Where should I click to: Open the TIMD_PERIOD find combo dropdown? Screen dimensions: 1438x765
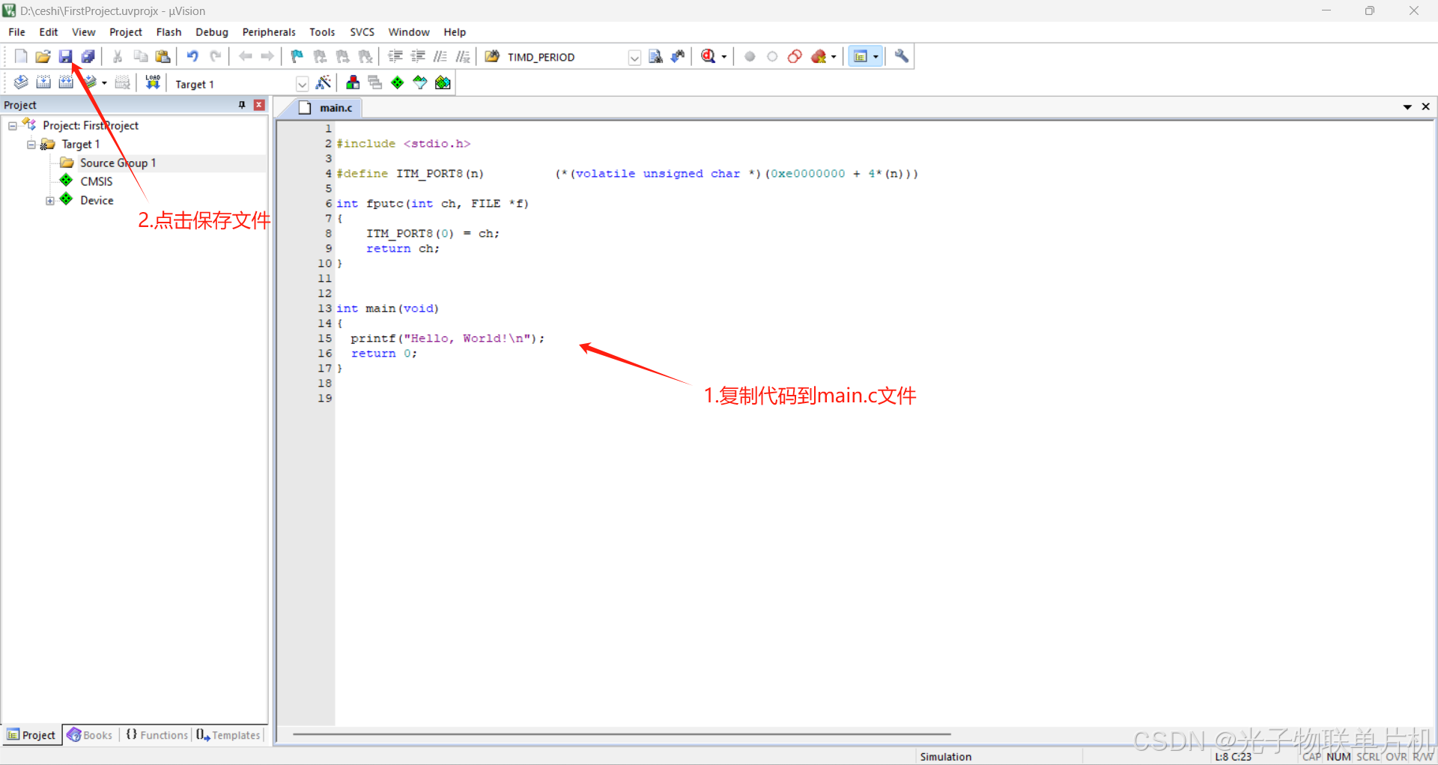(x=634, y=58)
